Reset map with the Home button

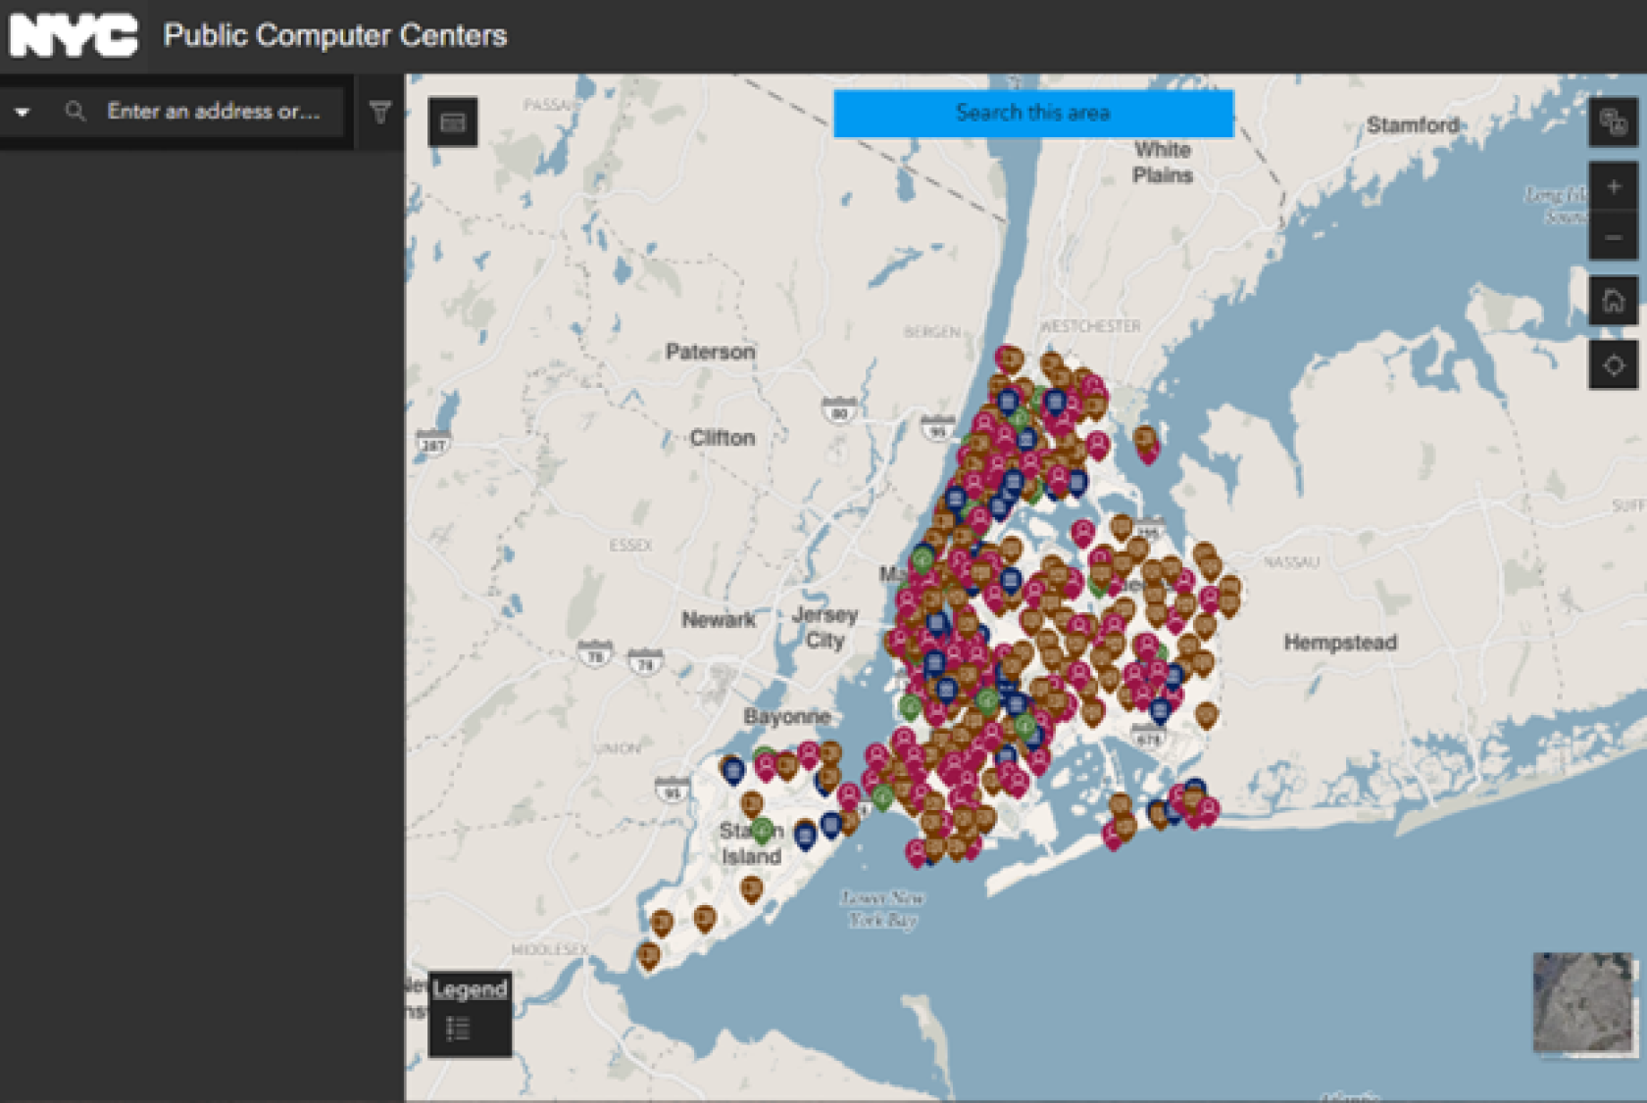click(1613, 301)
